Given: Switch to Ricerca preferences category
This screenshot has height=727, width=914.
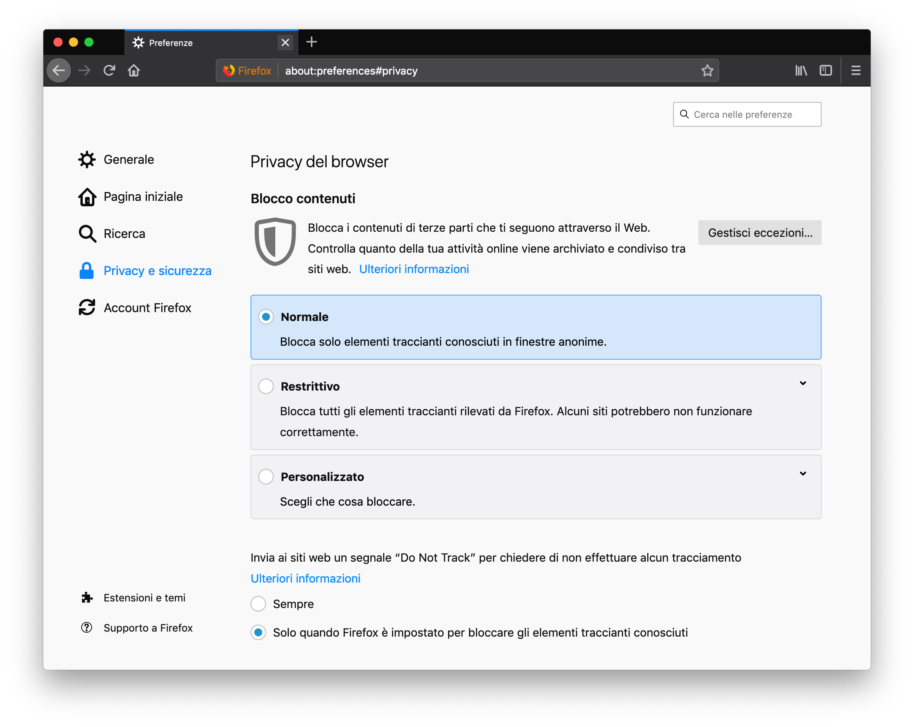Looking at the screenshot, I should click(x=124, y=233).
